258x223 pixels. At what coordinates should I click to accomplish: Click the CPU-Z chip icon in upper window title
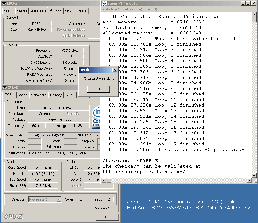[4, 3]
